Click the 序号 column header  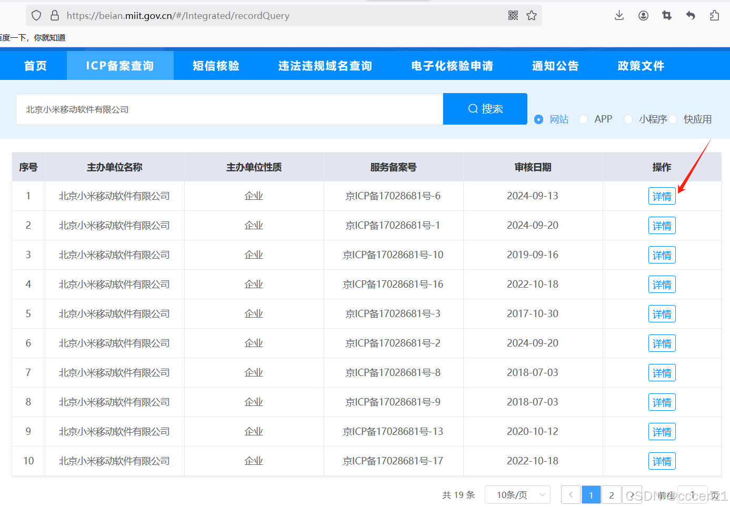tap(28, 167)
